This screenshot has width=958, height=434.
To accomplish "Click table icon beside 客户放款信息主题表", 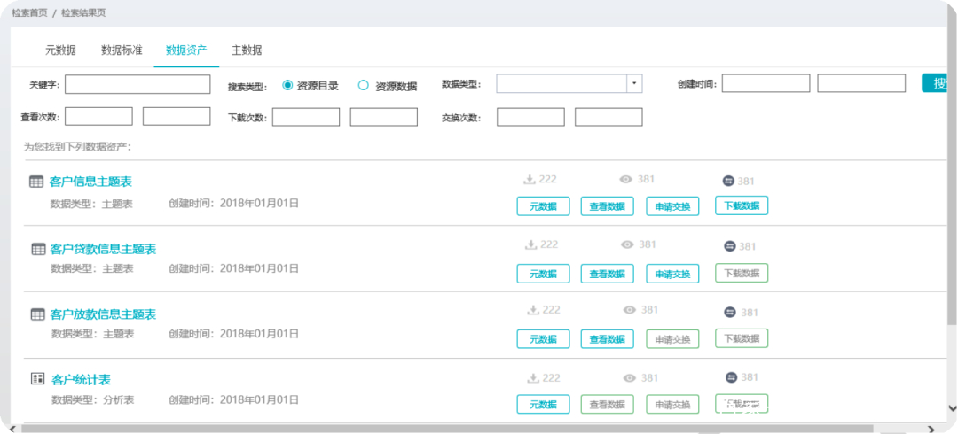I will coord(38,314).
